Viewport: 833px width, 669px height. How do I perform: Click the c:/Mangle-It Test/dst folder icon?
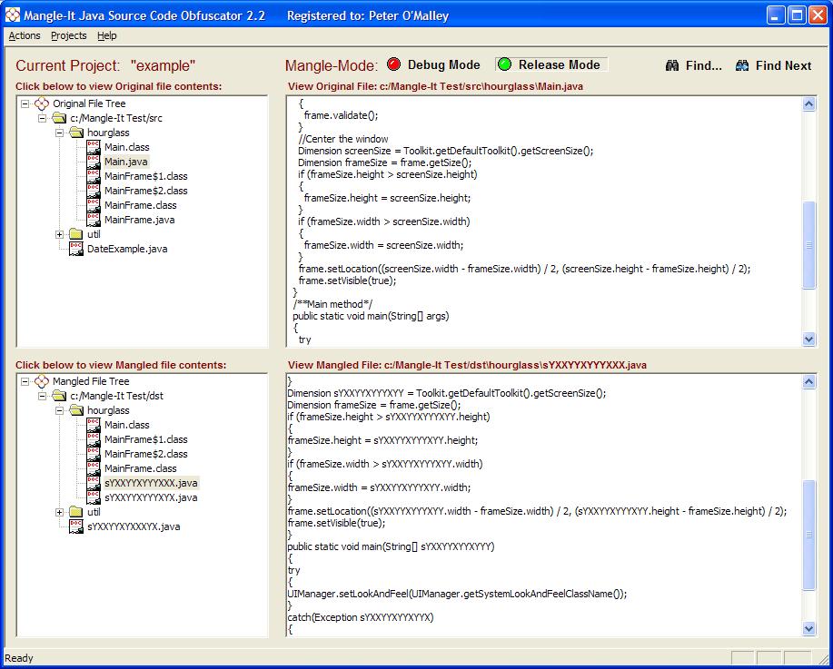(x=59, y=396)
